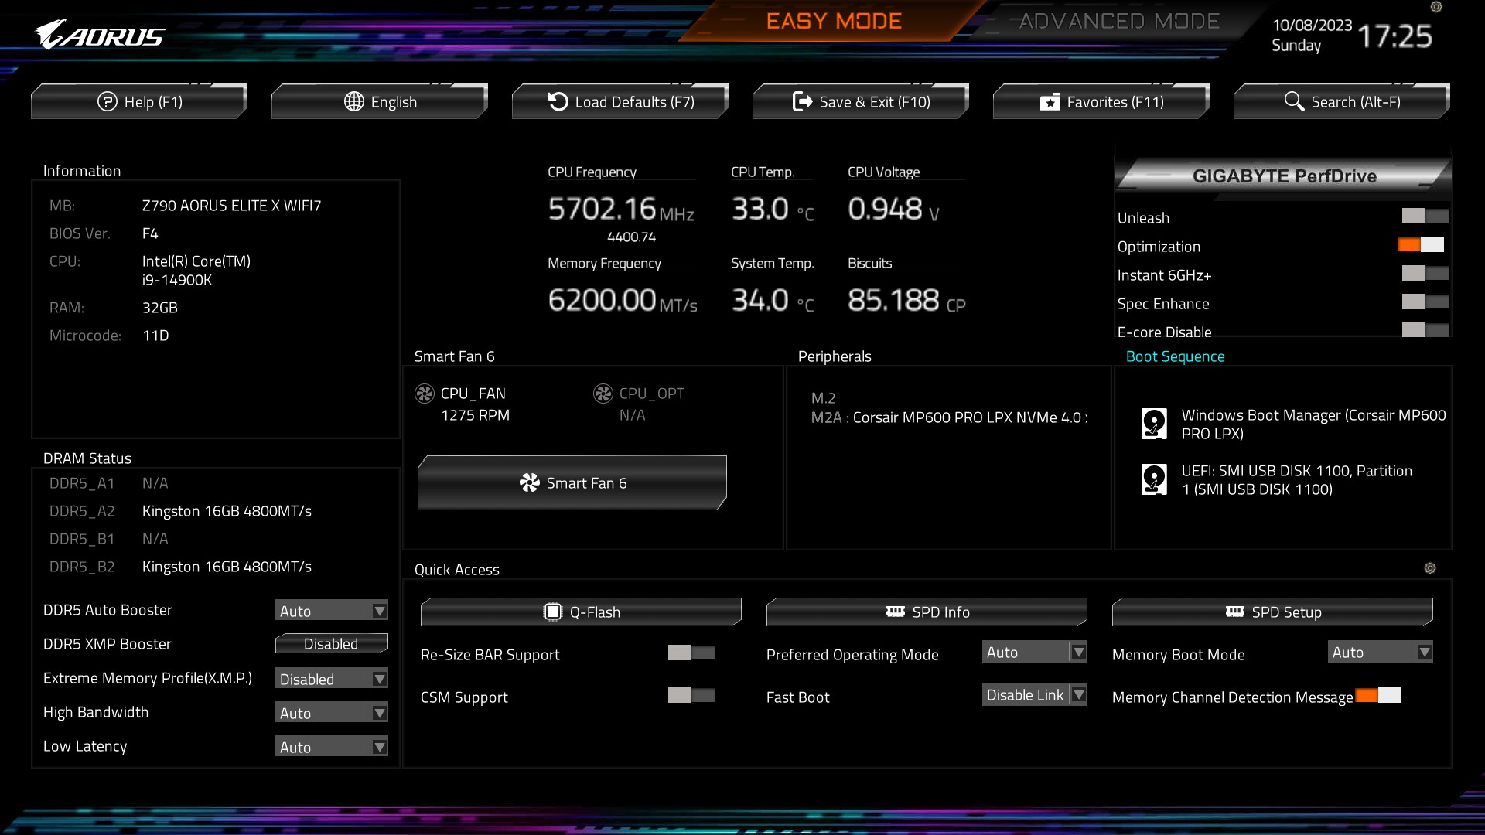
Task: Open the Extreme Memory Profile (X.M.P.) dropdown
Action: point(332,679)
